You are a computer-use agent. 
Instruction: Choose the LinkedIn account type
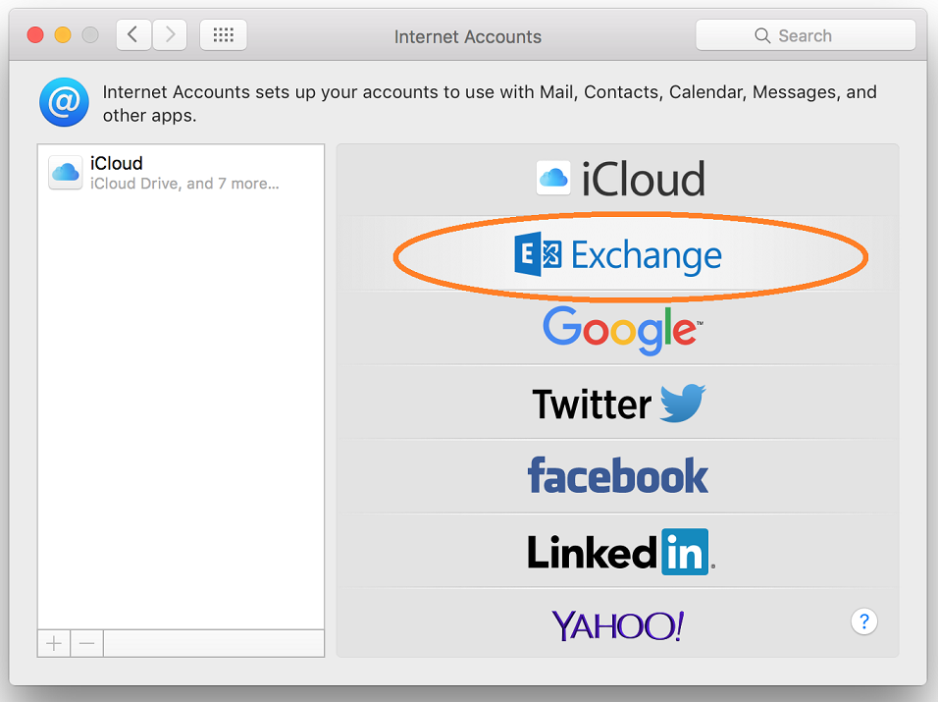coord(617,551)
